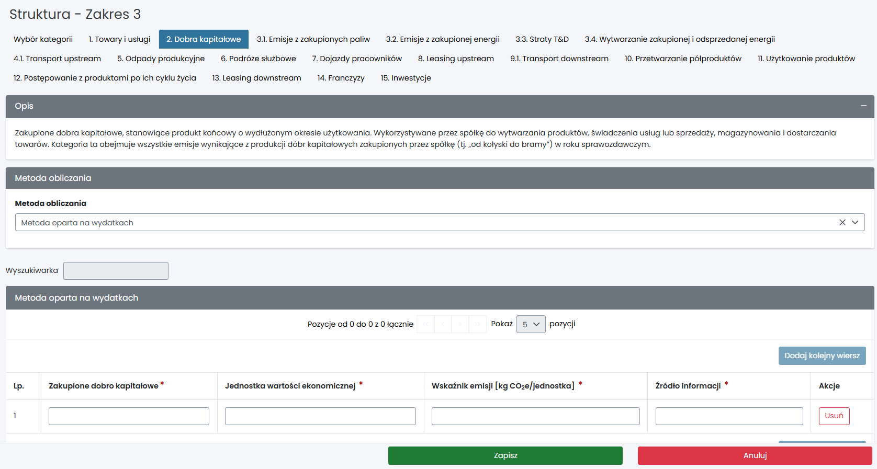The image size is (877, 469).
Task: Select the 15. Inwestycje tab
Action: click(x=406, y=78)
